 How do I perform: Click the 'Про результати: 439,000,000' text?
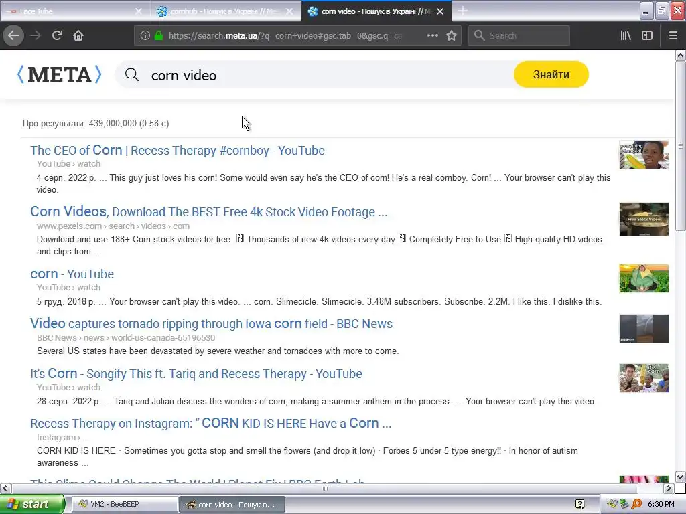pyautogui.click(x=96, y=124)
